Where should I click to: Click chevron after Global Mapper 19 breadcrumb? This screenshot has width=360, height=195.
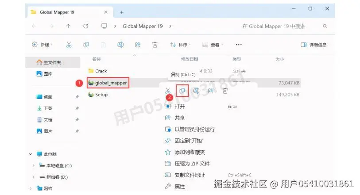pyautogui.click(x=170, y=26)
